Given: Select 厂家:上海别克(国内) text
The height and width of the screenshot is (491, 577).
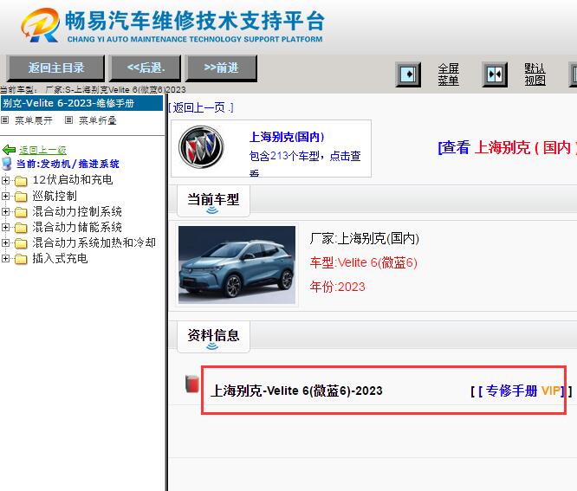Looking at the screenshot, I should 364,238.
